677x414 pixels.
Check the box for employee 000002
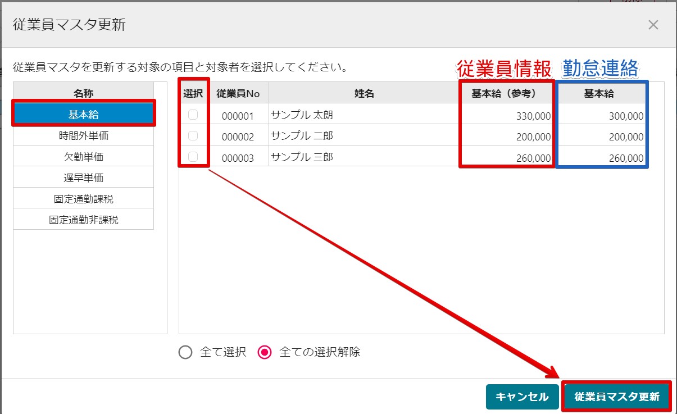pos(193,135)
